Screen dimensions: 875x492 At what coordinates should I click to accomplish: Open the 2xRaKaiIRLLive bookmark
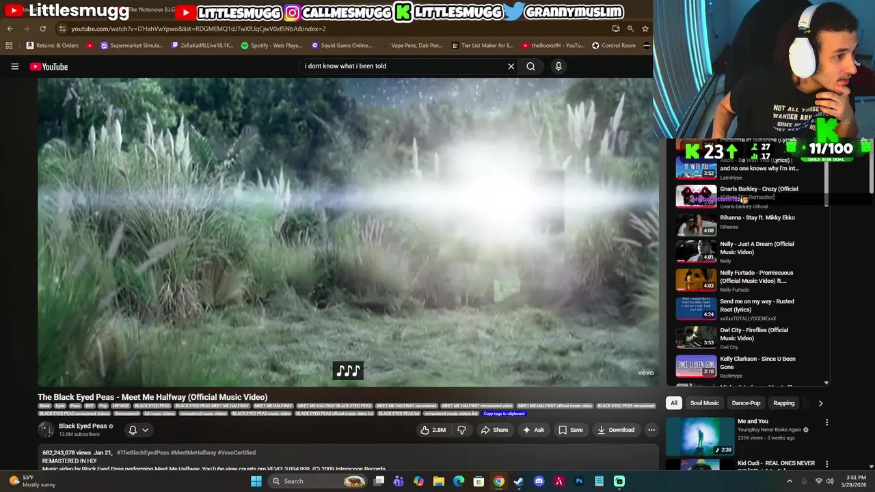pyautogui.click(x=202, y=46)
